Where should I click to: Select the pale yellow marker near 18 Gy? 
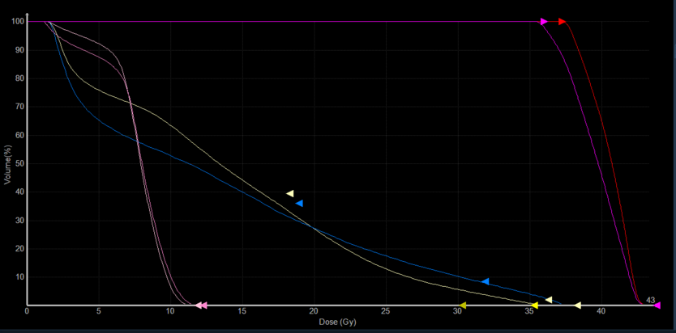(x=290, y=194)
